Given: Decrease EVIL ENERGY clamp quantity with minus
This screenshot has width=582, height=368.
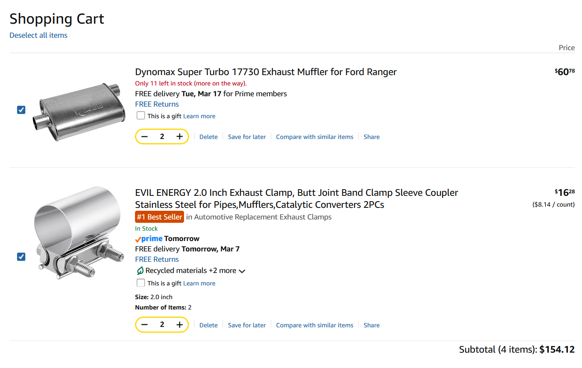Looking at the screenshot, I should tap(145, 325).
